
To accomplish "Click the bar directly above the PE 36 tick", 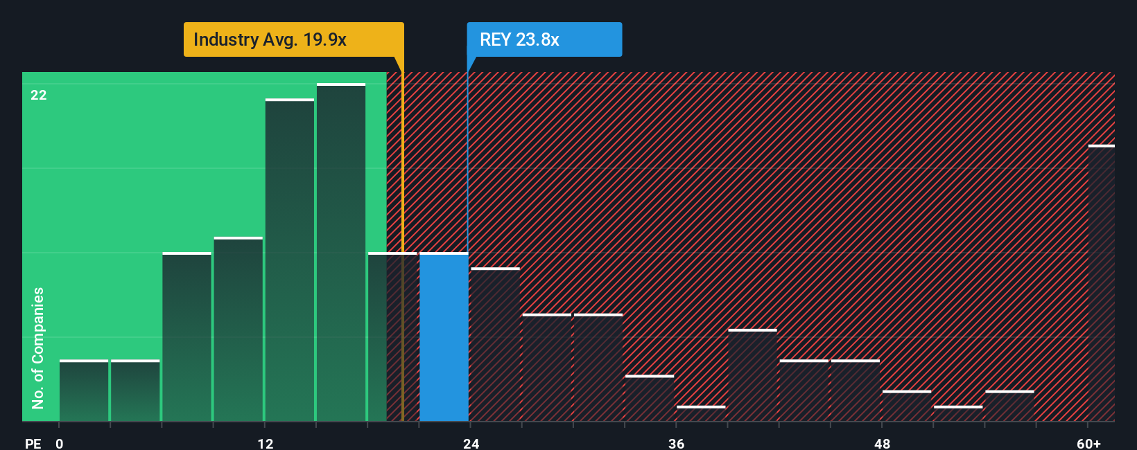I will pyautogui.click(x=701, y=413).
